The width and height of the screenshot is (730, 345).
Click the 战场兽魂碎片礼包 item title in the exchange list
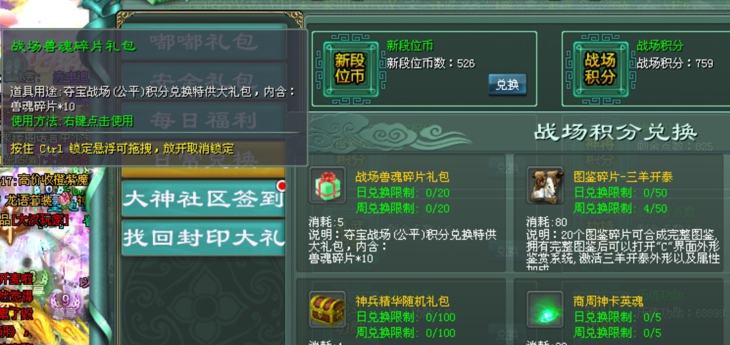(403, 177)
